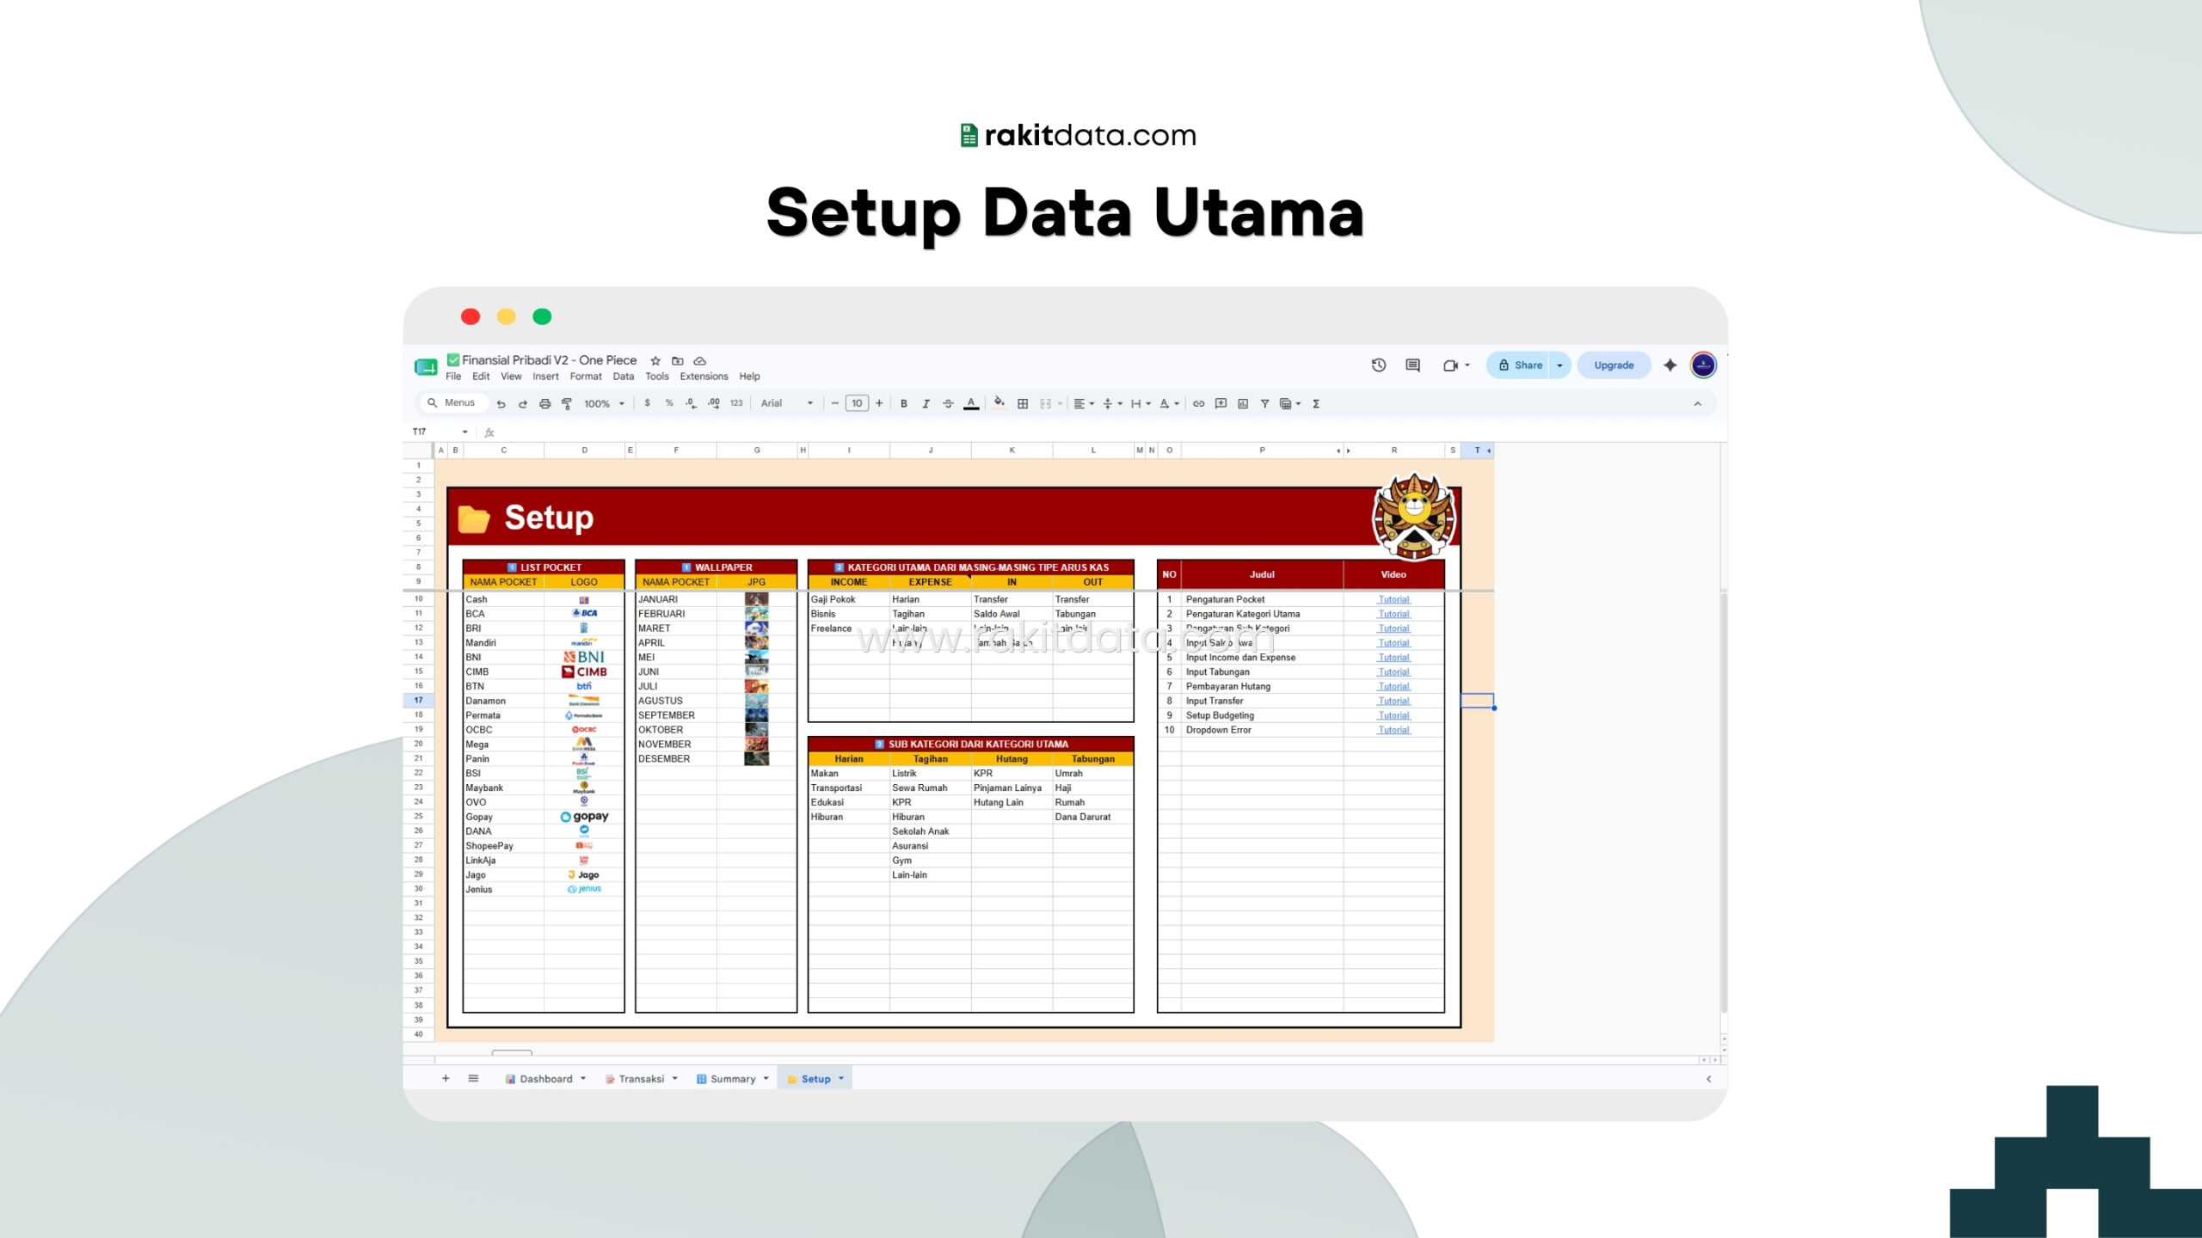
Task: Open the Arial font dropdown
Action: pyautogui.click(x=786, y=404)
